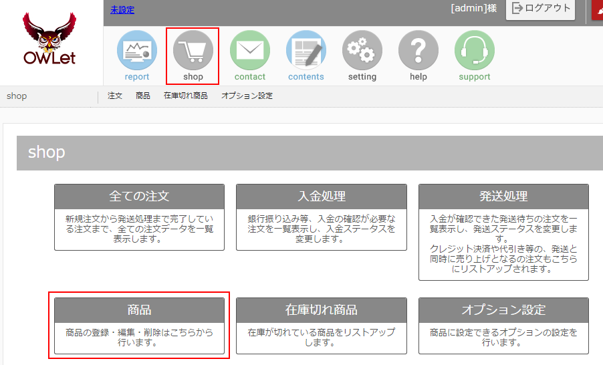Click the OWLet owl logo
Screen dimensions: 603x365
pyautogui.click(x=49, y=39)
